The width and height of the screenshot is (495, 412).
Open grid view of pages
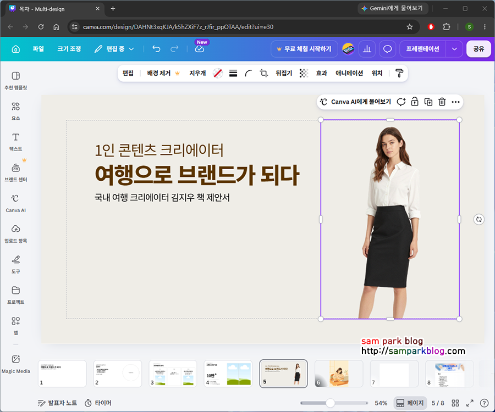pos(455,403)
